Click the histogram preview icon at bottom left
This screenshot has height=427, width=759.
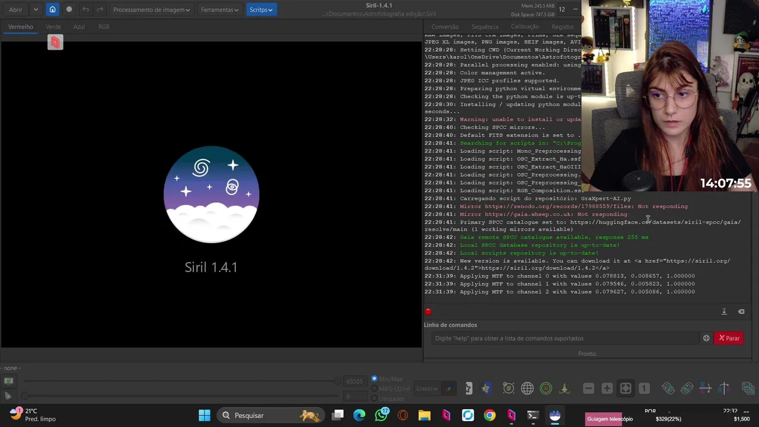pos(8,381)
